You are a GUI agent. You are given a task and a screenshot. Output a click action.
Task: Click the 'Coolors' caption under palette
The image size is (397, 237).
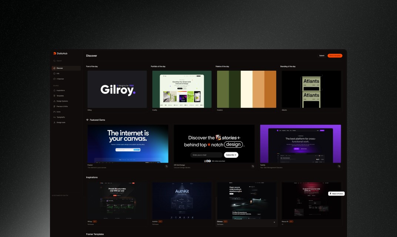click(x=220, y=110)
